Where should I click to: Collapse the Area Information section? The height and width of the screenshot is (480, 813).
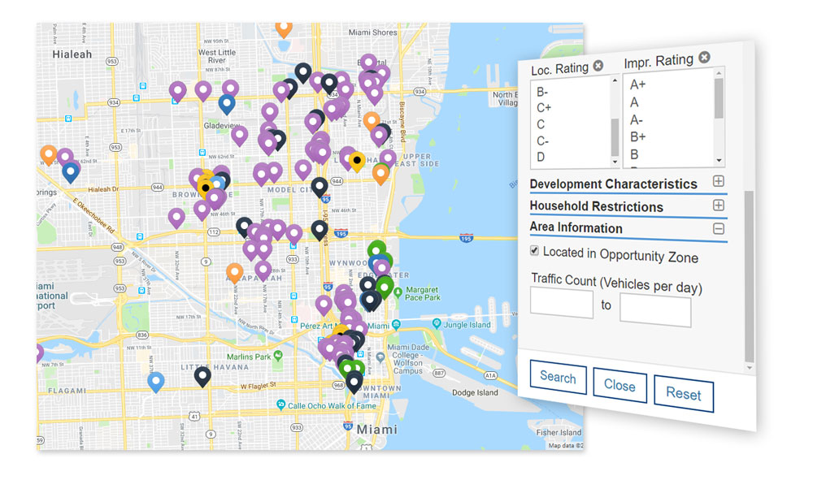click(719, 229)
